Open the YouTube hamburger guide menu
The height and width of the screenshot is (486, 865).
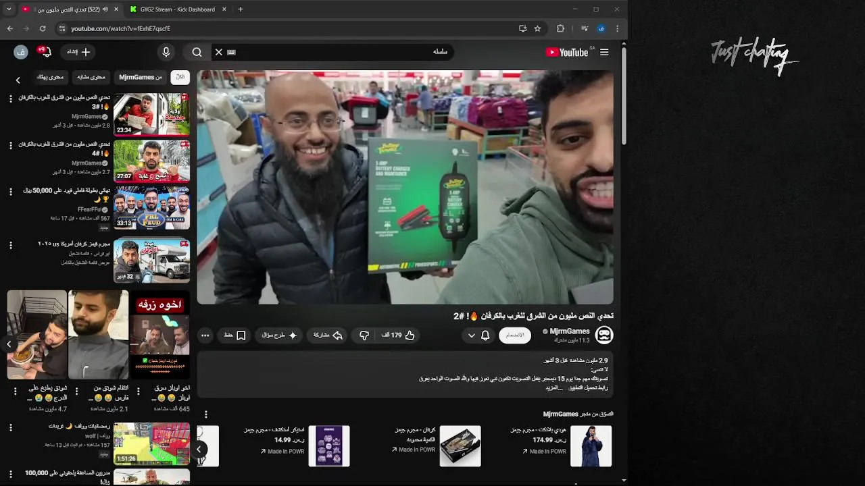(x=604, y=52)
